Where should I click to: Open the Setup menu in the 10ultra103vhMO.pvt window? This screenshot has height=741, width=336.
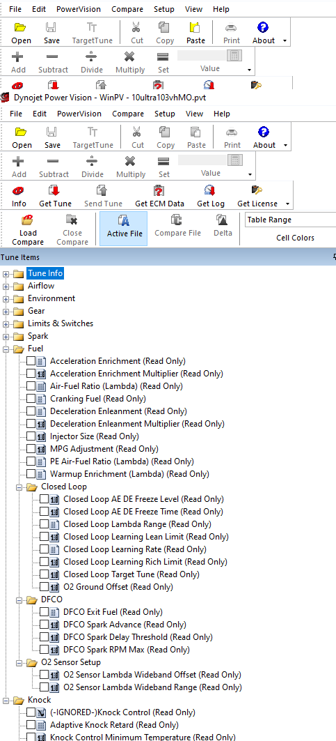pos(165,114)
